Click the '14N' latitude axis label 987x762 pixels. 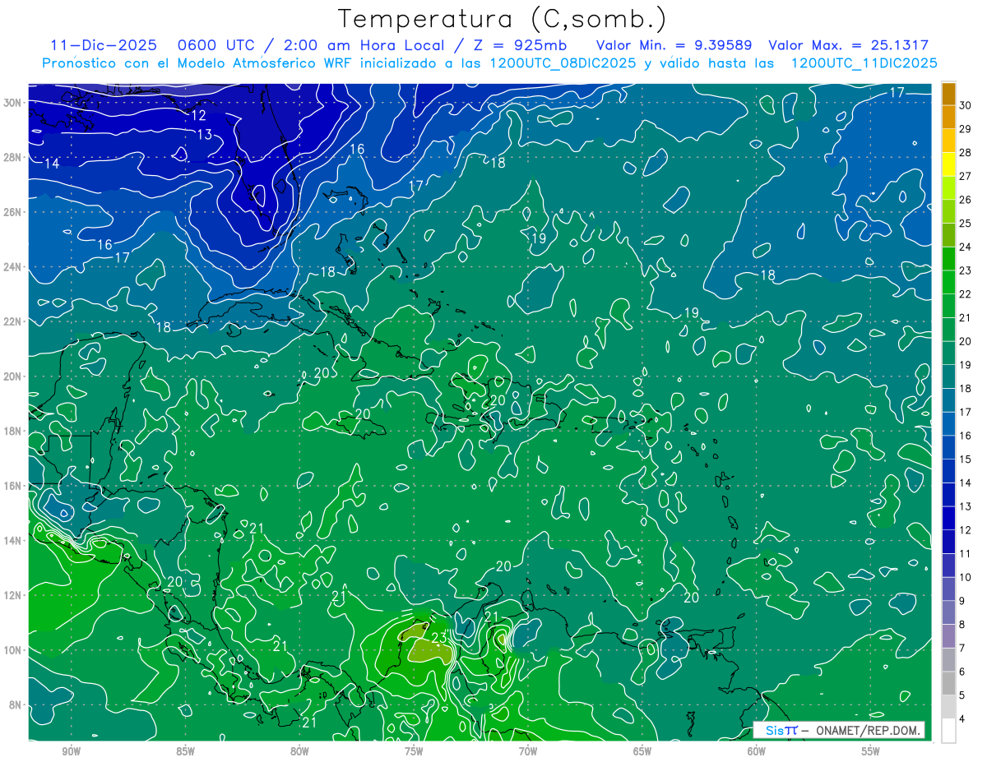13,540
